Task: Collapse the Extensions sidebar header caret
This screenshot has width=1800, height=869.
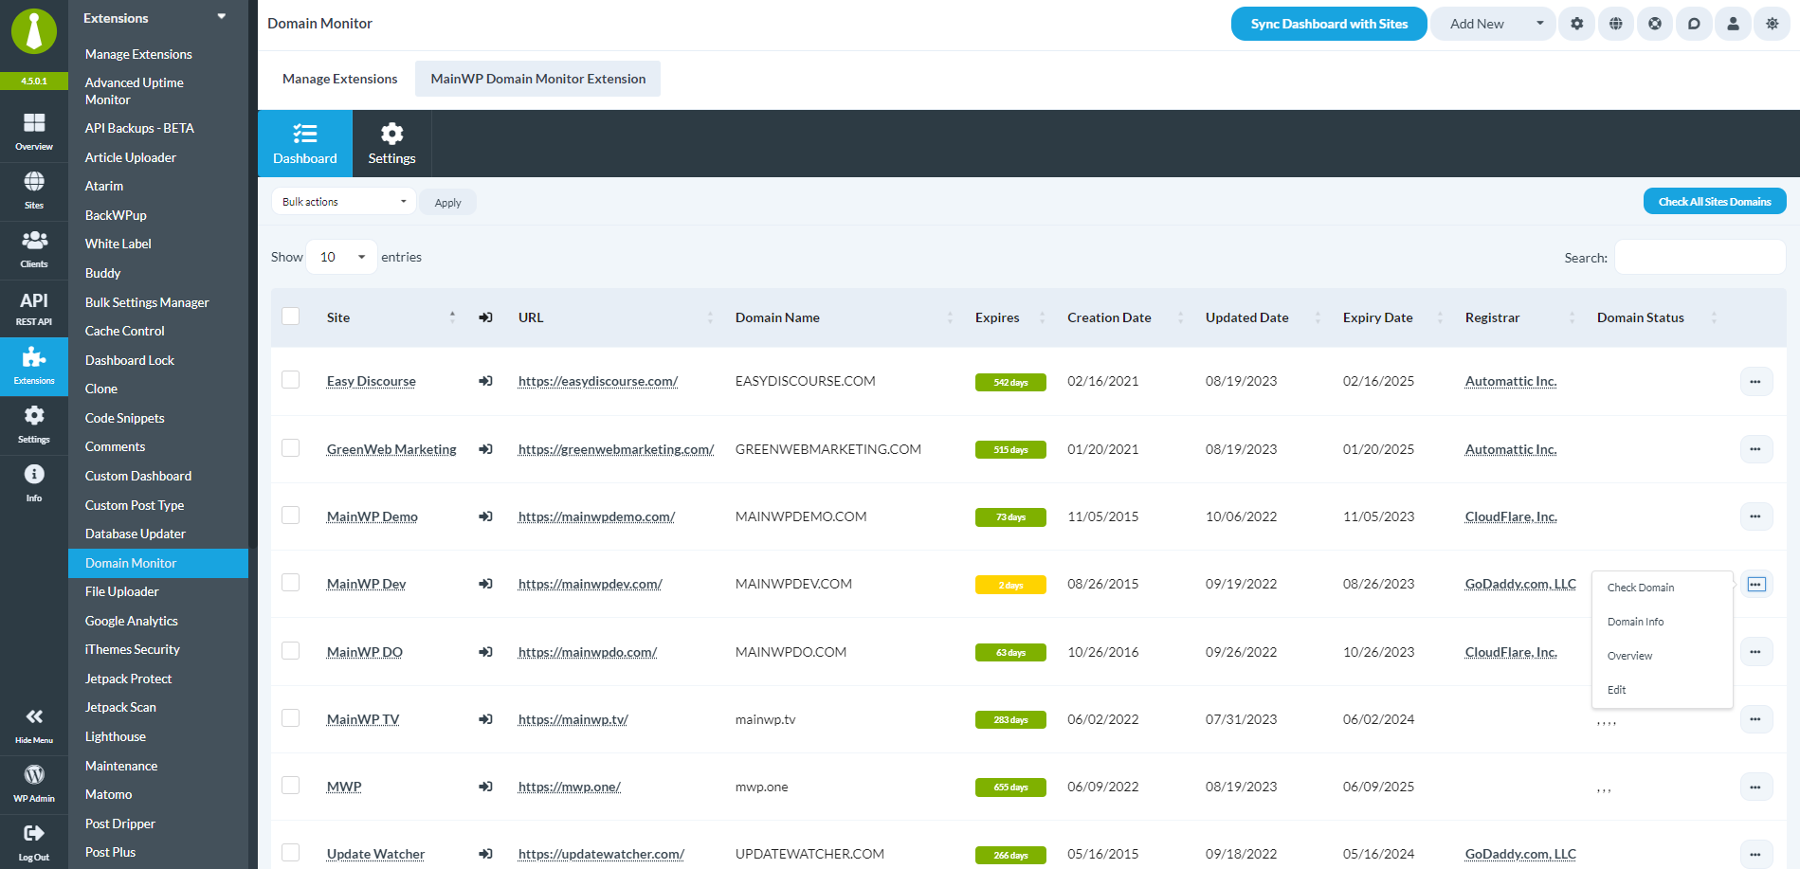Action: 222,17
